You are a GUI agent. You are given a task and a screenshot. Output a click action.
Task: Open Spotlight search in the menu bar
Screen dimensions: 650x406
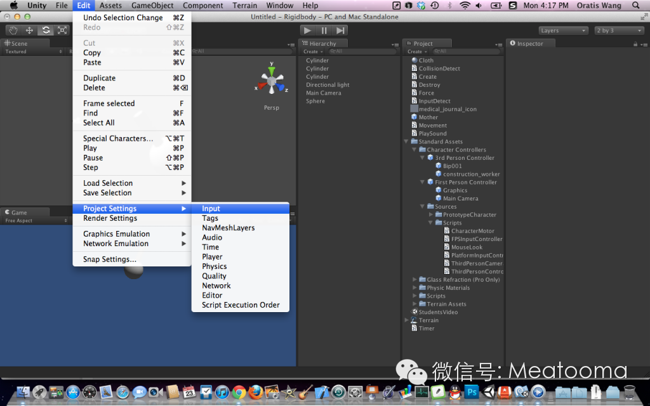(636, 5)
